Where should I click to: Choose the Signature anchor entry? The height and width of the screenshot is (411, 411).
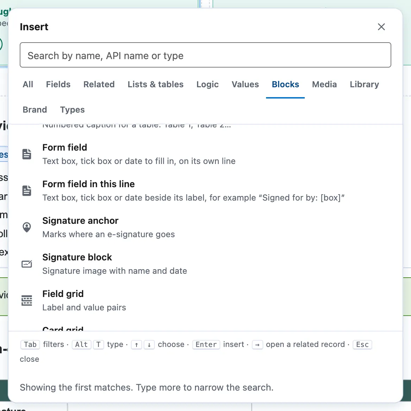pos(205,227)
